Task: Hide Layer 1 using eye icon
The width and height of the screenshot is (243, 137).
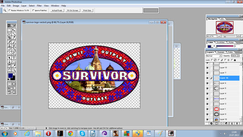Action: click(x=207, y=109)
